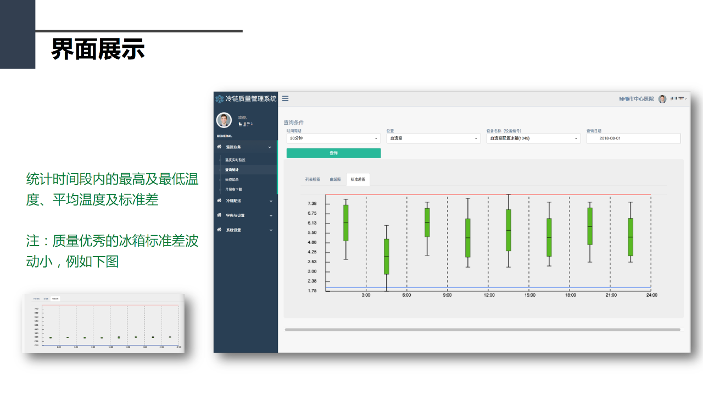The height and width of the screenshot is (394, 703).
Task: Click the 3:00 x-axis label
Action: [x=366, y=295]
